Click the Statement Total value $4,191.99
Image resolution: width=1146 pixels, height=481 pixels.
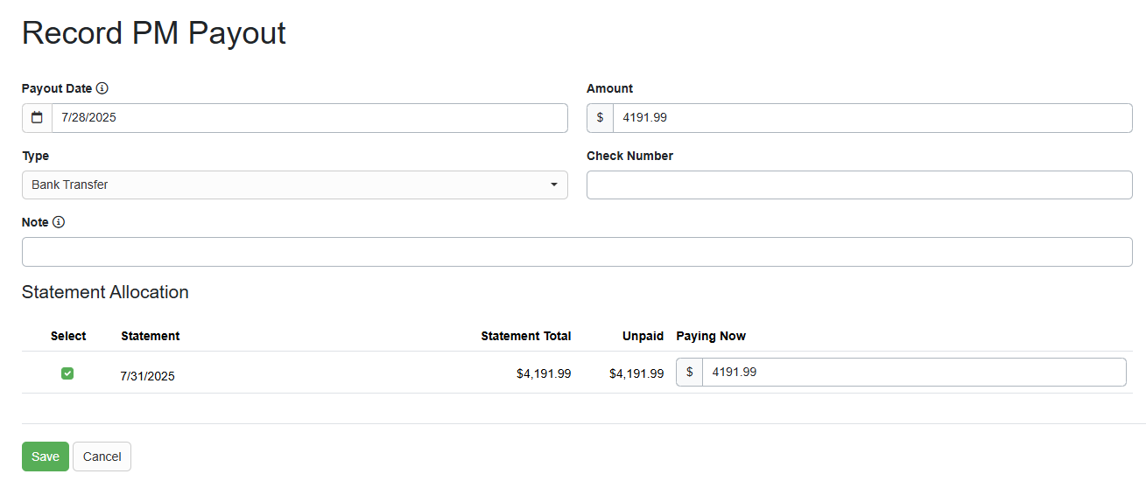click(544, 373)
